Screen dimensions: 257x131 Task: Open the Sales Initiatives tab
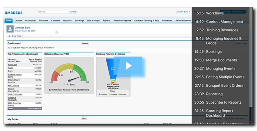183,21
